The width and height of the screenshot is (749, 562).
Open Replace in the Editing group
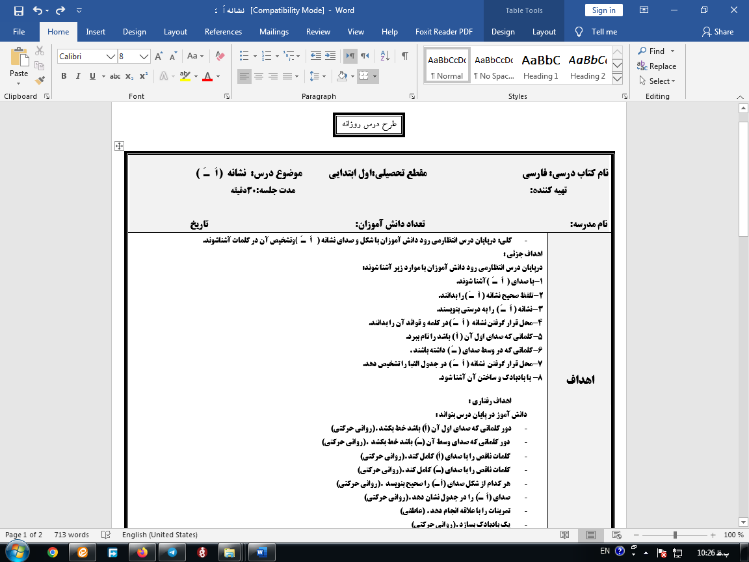(657, 66)
